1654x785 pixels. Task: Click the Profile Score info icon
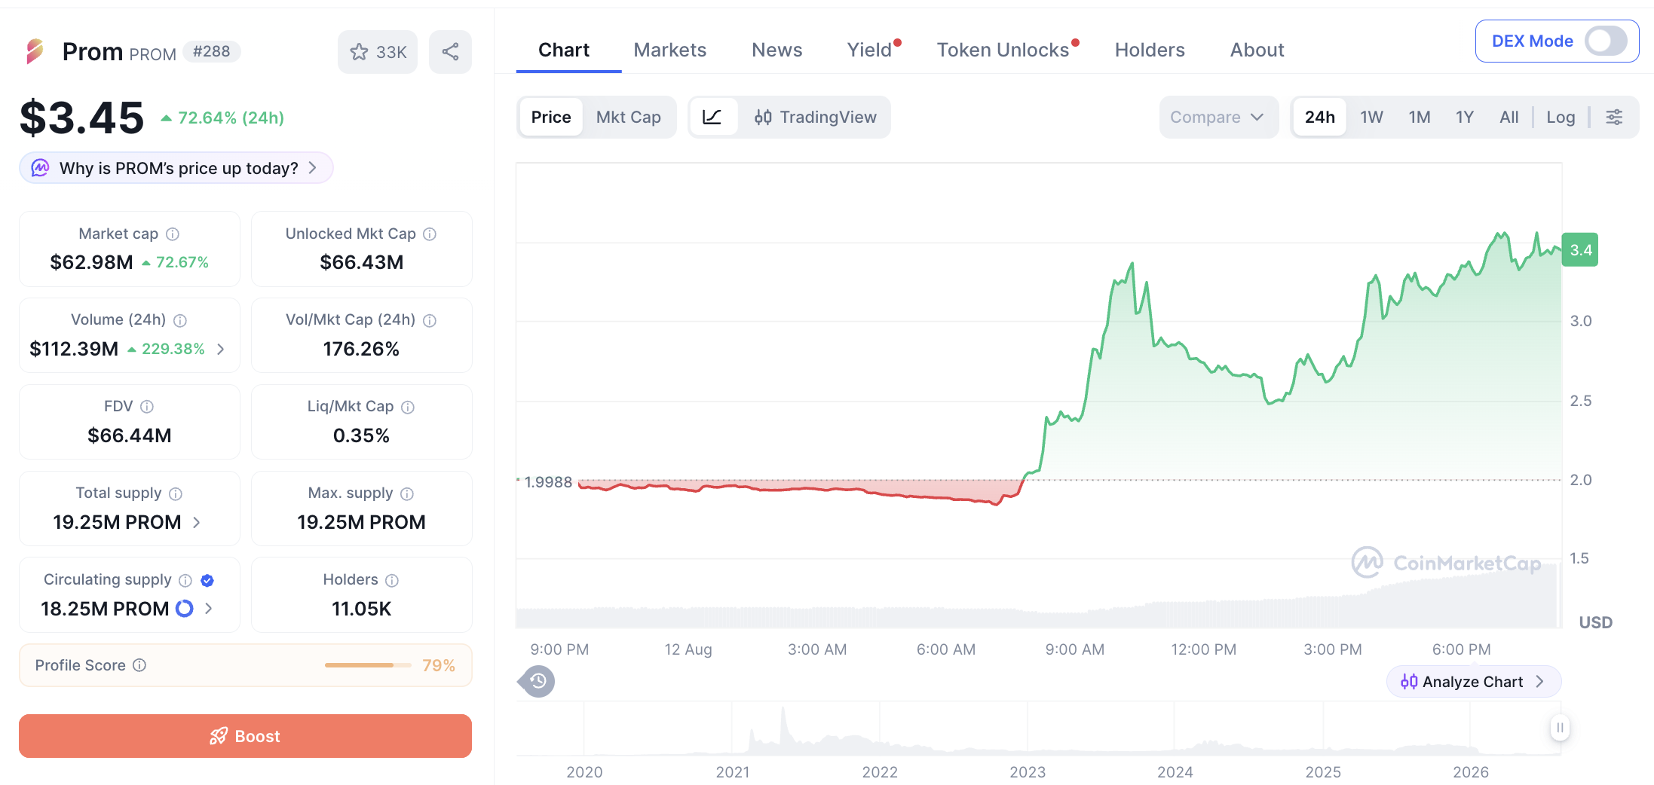139,665
